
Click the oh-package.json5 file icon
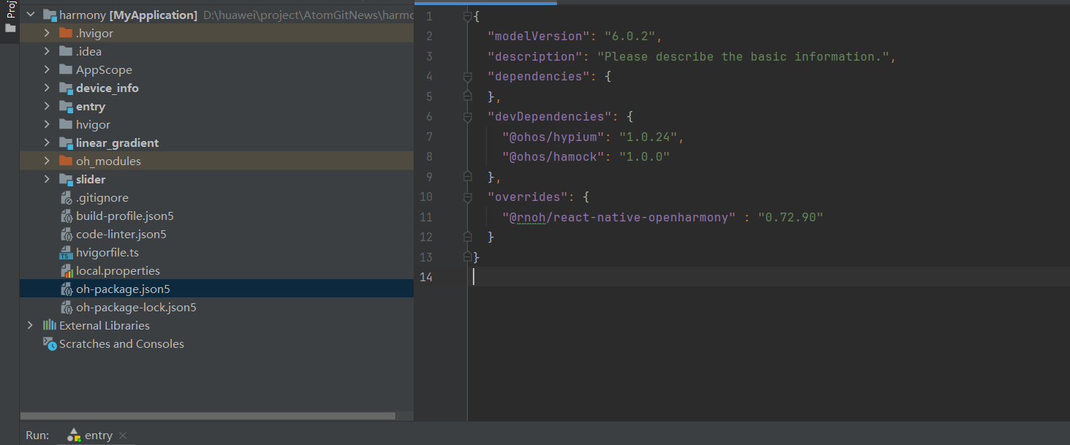(x=66, y=289)
